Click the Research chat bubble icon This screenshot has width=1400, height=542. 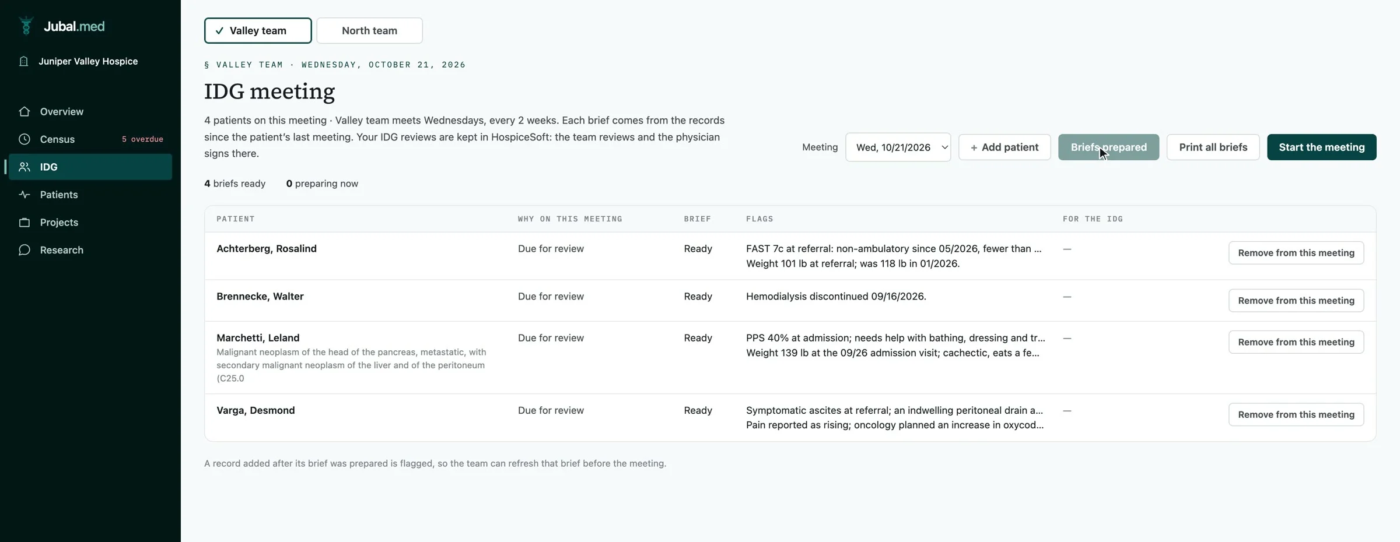24,250
